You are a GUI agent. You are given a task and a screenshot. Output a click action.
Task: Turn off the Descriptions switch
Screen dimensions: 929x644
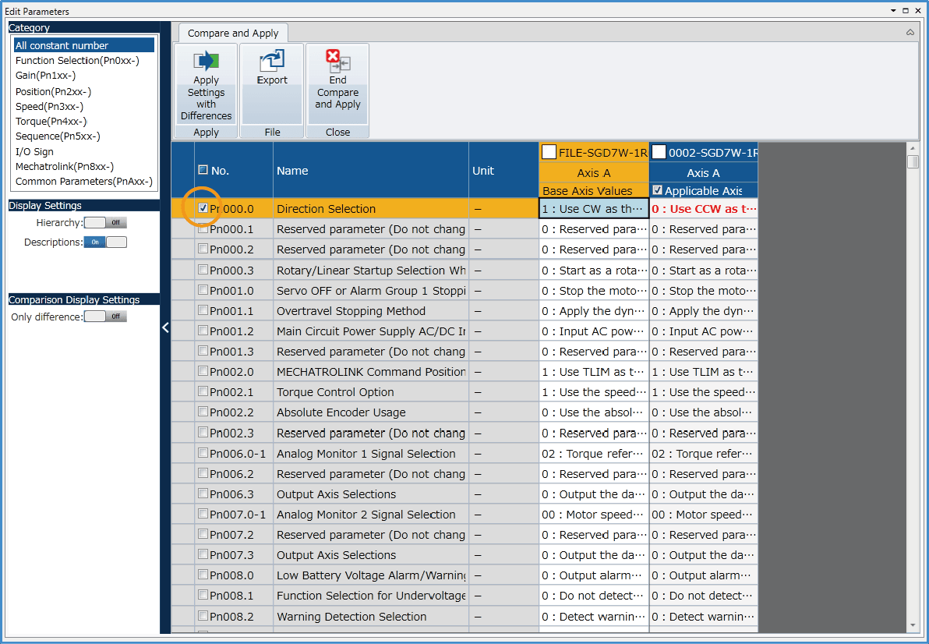(x=105, y=242)
